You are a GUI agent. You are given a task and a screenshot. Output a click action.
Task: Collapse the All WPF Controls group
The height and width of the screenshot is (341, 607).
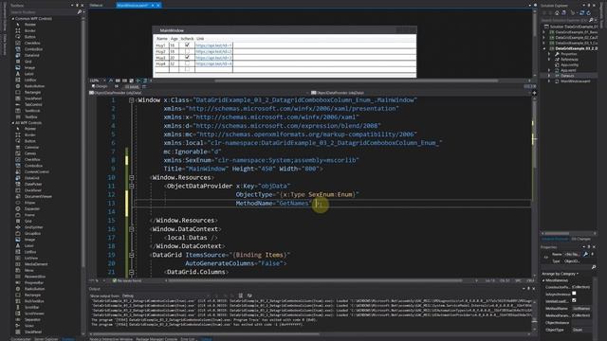click(x=12, y=123)
